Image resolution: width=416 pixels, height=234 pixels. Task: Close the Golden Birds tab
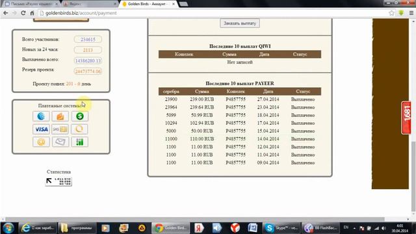click(174, 4)
